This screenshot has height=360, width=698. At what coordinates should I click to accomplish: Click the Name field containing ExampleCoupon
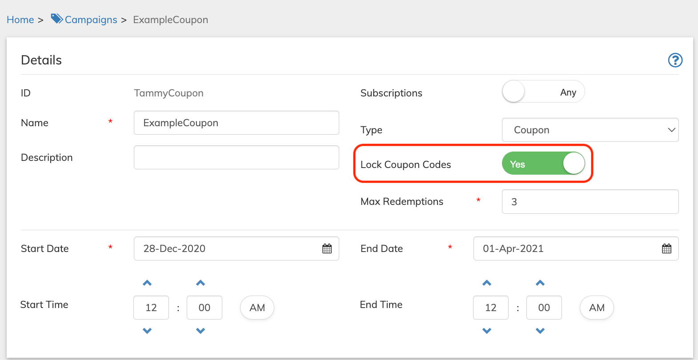click(237, 123)
